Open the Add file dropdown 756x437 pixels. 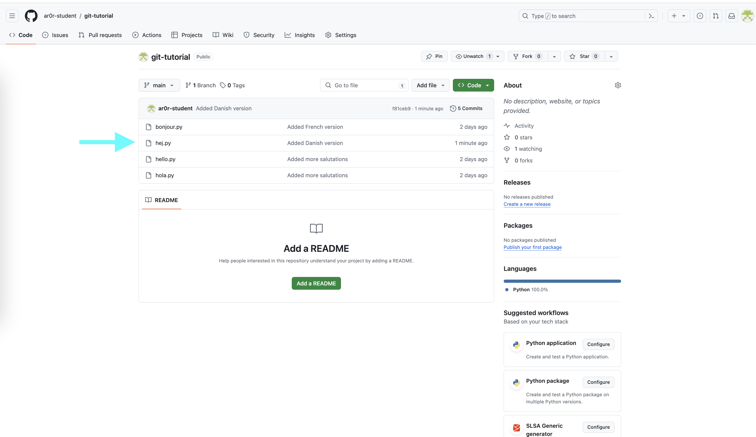(430, 85)
